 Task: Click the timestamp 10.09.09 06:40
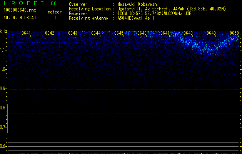[20, 18]
